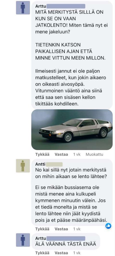This screenshot has width=115, height=256.
Task: Like Antti's comment via Tykkää
Action: click(x=42, y=229)
